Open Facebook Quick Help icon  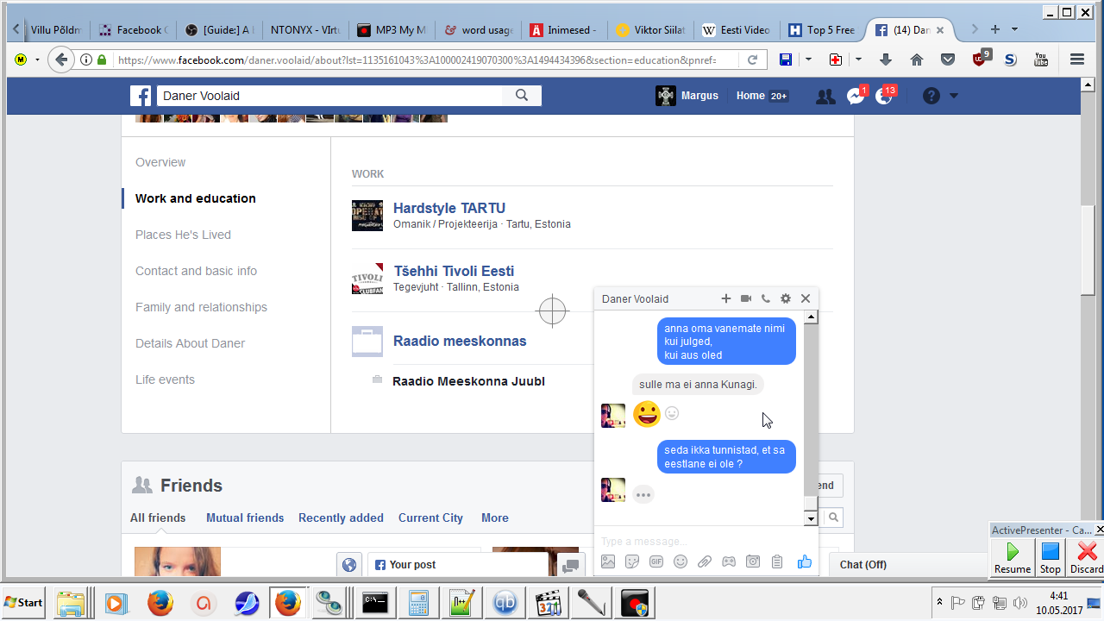click(931, 96)
